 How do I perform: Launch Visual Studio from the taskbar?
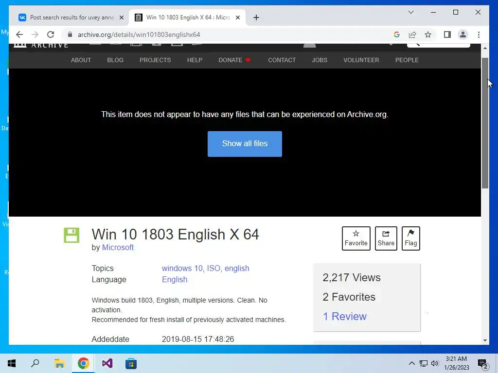[x=107, y=363]
